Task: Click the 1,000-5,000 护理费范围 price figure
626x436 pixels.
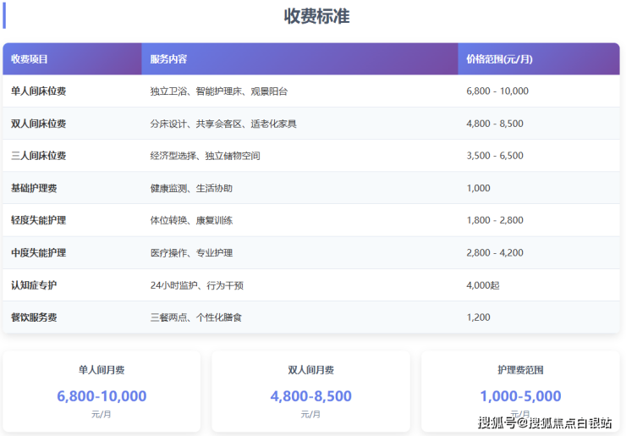Action: 520,396
